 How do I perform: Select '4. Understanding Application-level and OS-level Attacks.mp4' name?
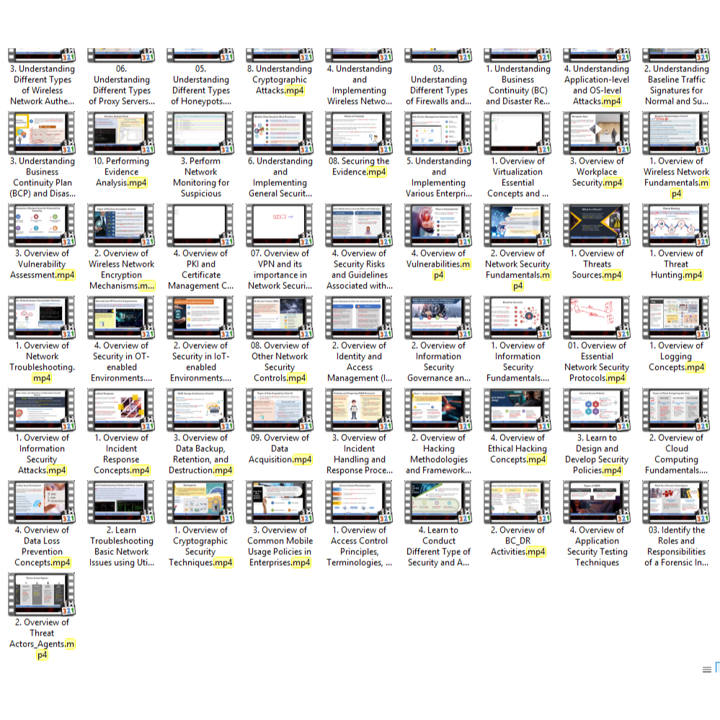(597, 85)
